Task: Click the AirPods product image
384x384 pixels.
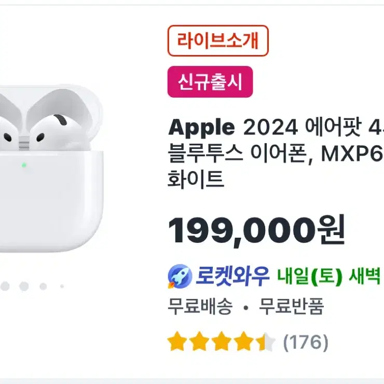Action: [51, 169]
